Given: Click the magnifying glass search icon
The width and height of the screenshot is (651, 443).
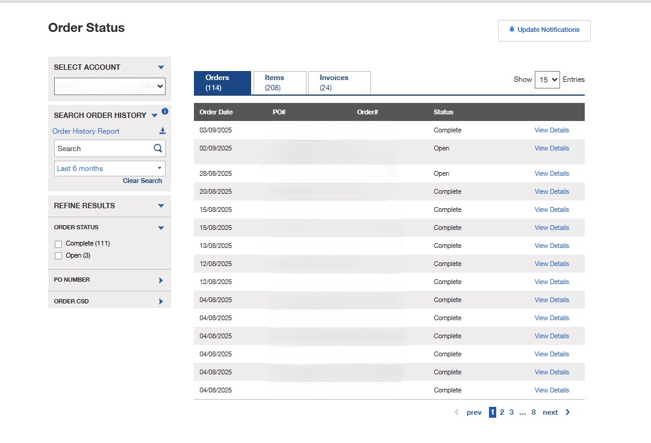Looking at the screenshot, I should (158, 148).
